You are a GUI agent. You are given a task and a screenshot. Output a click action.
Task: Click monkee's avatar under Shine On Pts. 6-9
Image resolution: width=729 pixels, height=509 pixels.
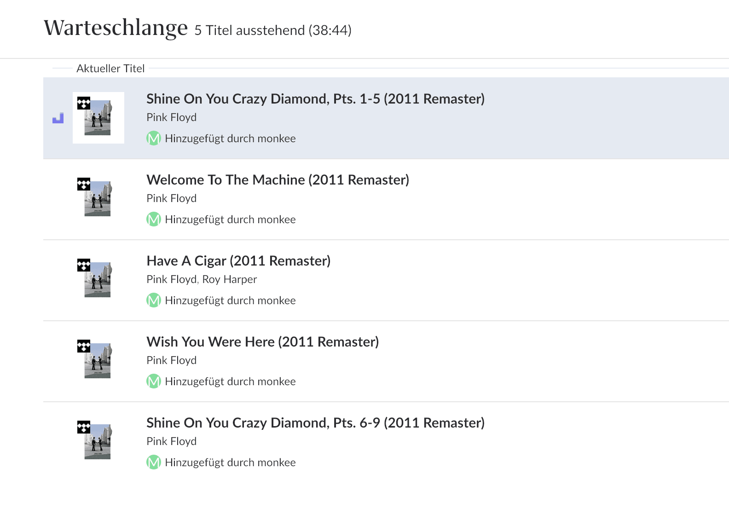153,462
